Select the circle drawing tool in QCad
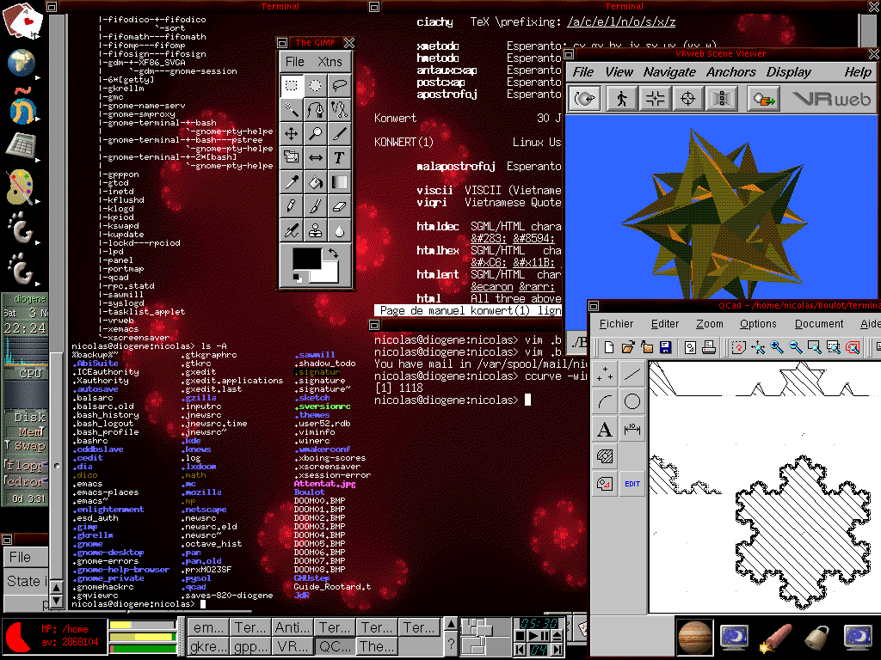Screen dimensions: 881x660 coord(632,401)
